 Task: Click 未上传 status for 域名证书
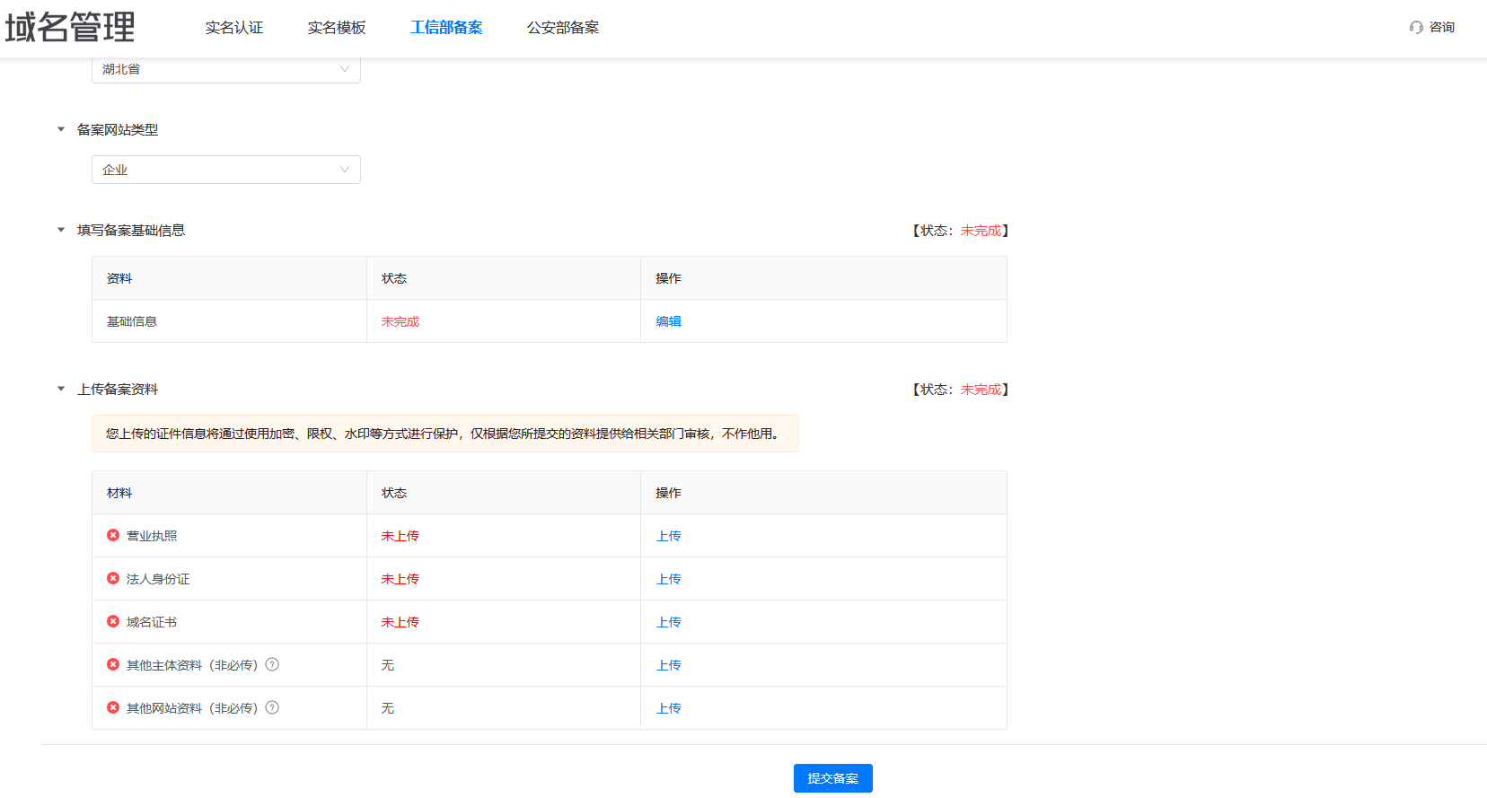point(400,622)
